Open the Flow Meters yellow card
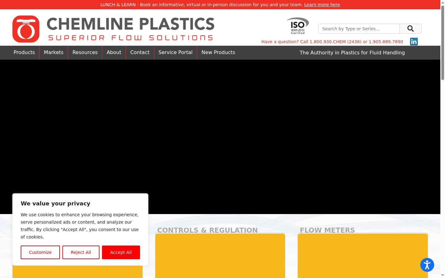445x278 pixels. [363, 256]
